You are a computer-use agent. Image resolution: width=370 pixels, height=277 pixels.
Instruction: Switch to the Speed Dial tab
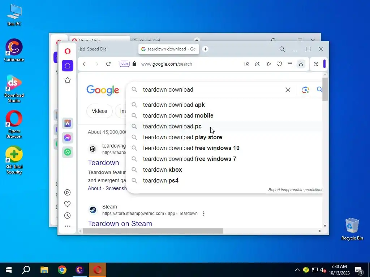tap(94, 49)
